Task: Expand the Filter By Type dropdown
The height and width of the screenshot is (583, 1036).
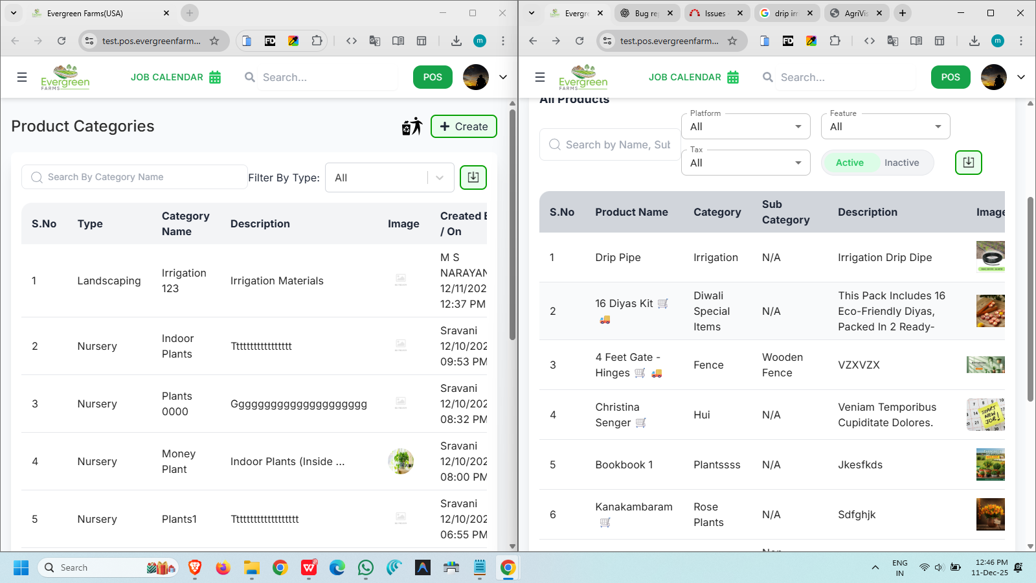Action: coord(389,177)
